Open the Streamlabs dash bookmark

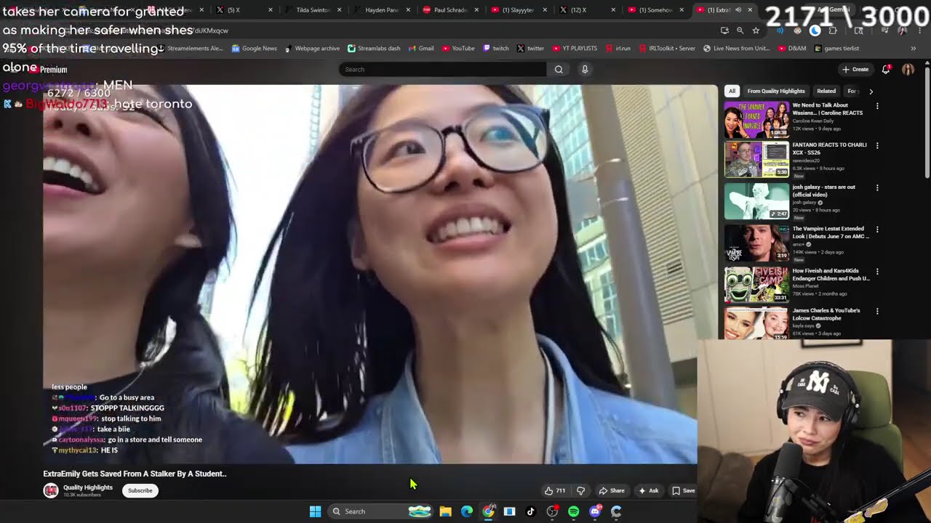coord(374,49)
